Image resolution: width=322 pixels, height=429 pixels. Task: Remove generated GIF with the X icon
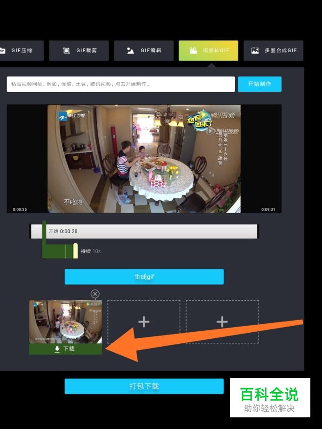[95, 294]
